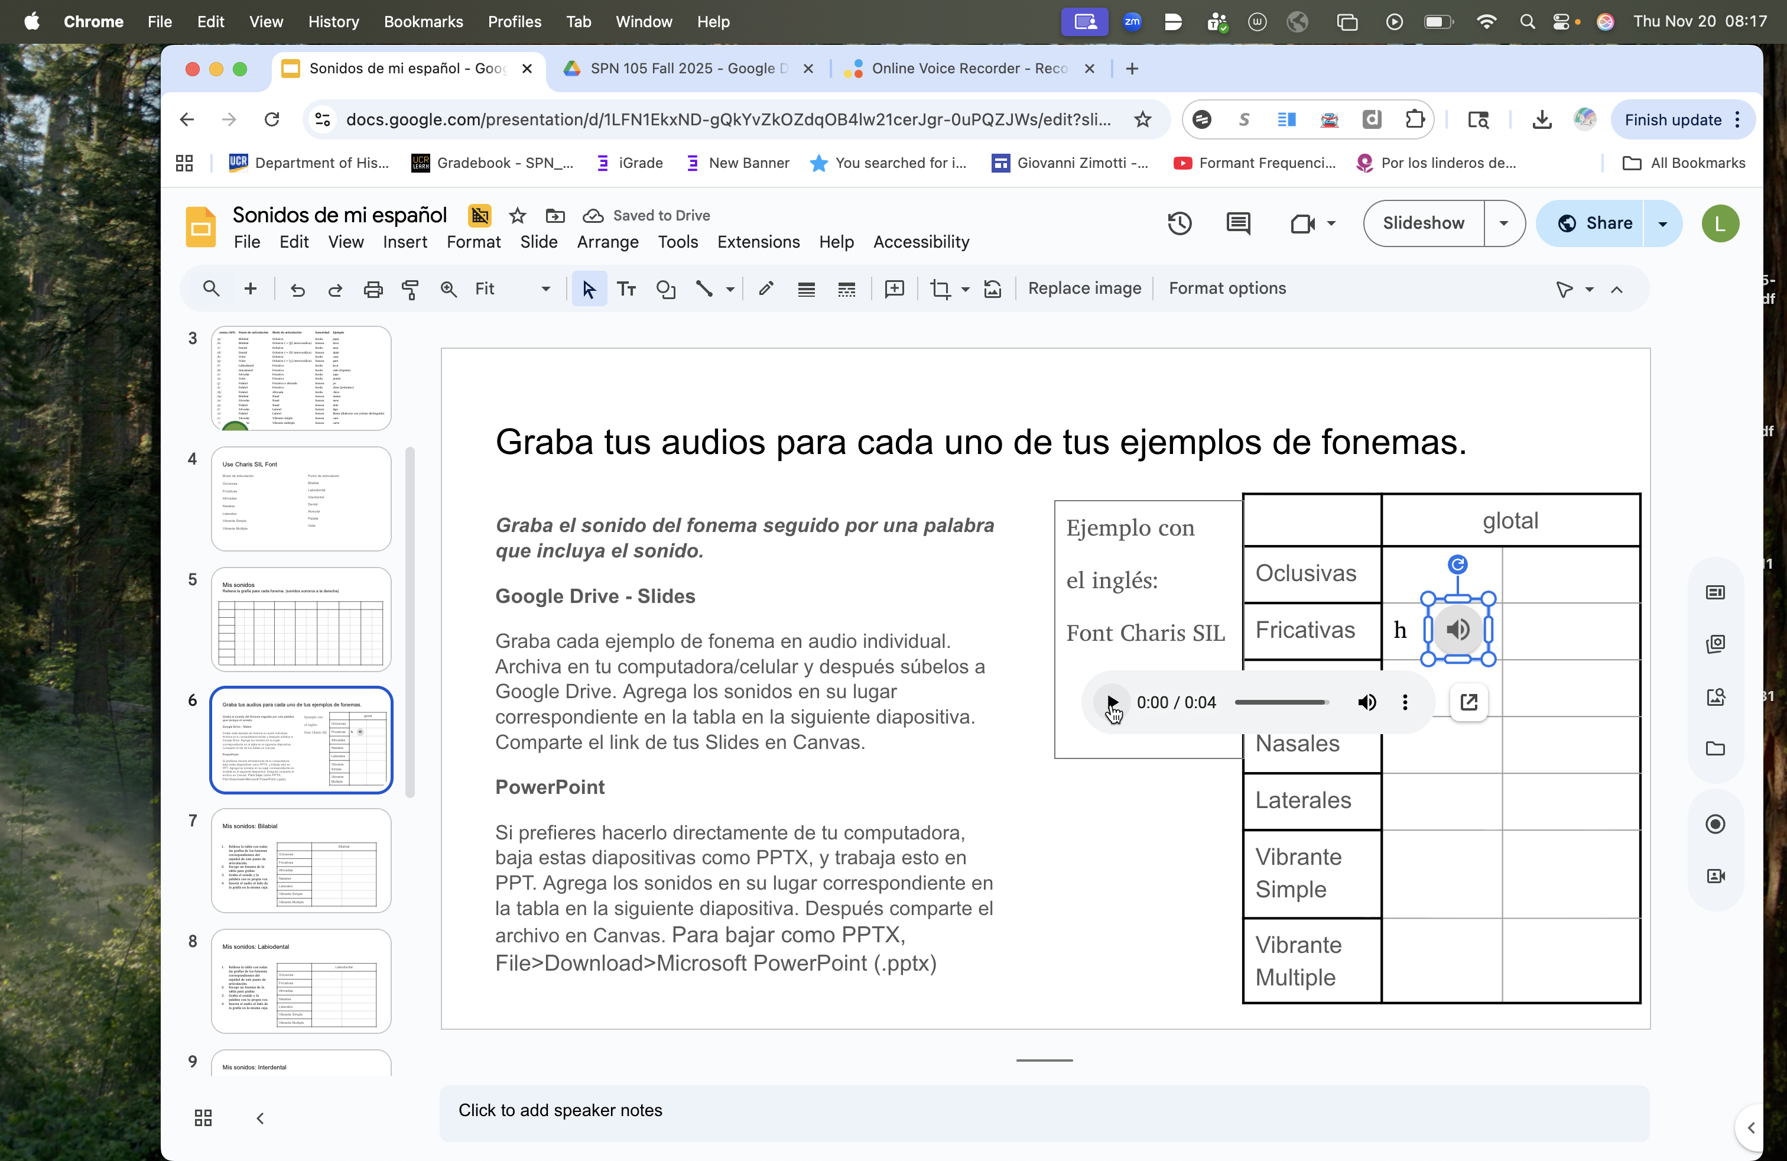The image size is (1787, 1161).
Task: Click the filmstrip scrollbar
Action: click(410, 622)
